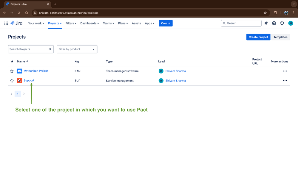This screenshot has height=186, width=298.
Task: Click the SUP key cell
Action: point(77,81)
